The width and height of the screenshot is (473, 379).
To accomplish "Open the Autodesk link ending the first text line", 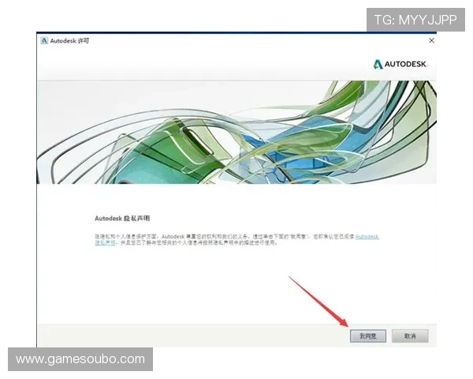I will click(x=367, y=236).
